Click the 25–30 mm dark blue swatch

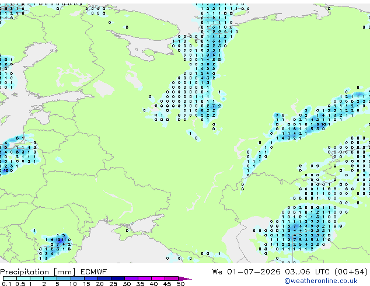pos(117,278)
